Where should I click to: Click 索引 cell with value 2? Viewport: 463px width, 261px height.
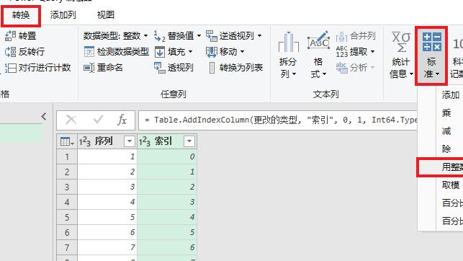point(167,187)
